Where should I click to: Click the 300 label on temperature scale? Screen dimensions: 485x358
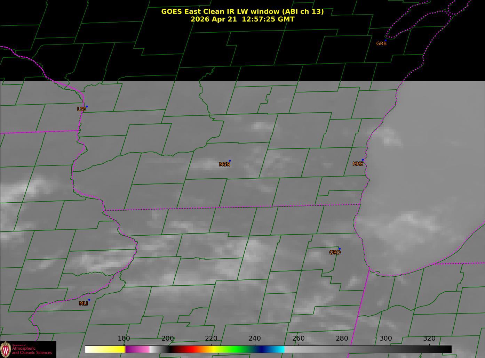pyautogui.click(x=385, y=338)
